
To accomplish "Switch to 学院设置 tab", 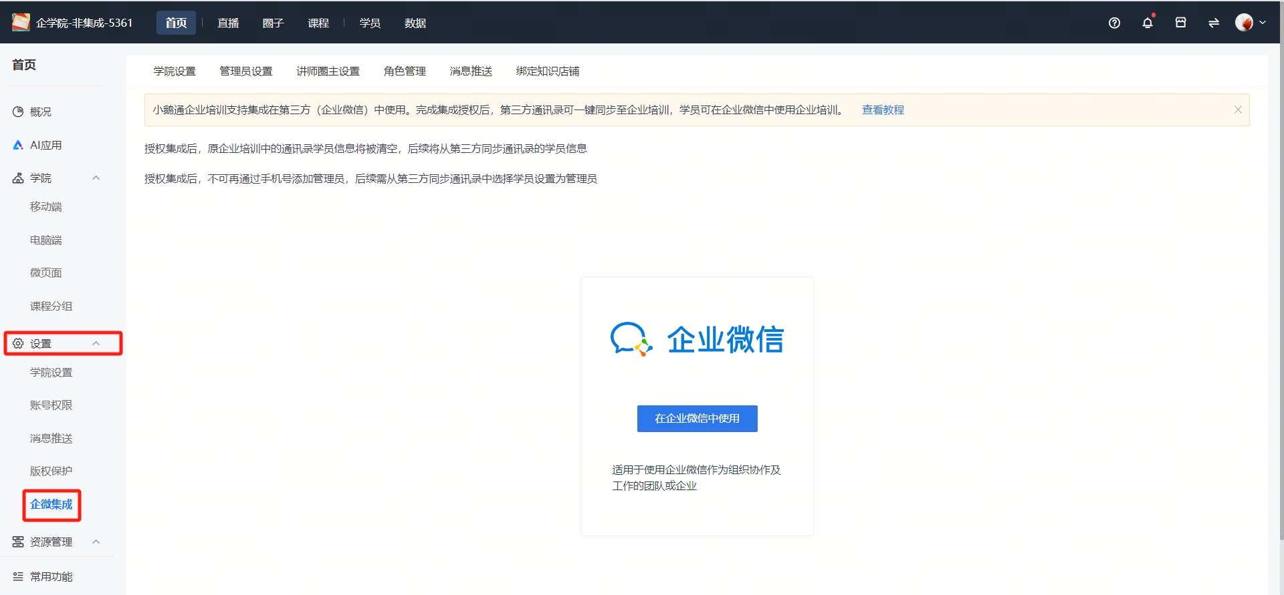I will pyautogui.click(x=175, y=71).
